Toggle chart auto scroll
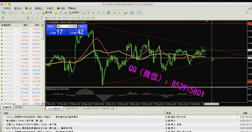 click(114, 13)
